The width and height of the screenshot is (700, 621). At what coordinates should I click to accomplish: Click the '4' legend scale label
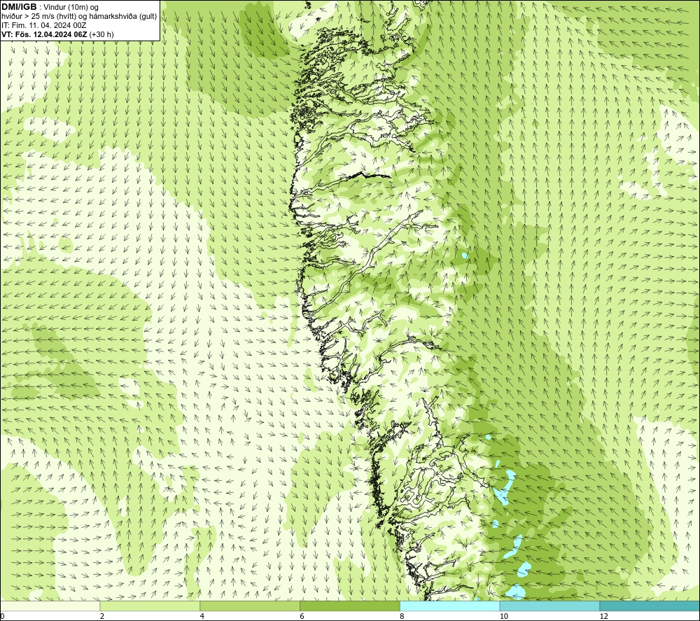pyautogui.click(x=202, y=617)
